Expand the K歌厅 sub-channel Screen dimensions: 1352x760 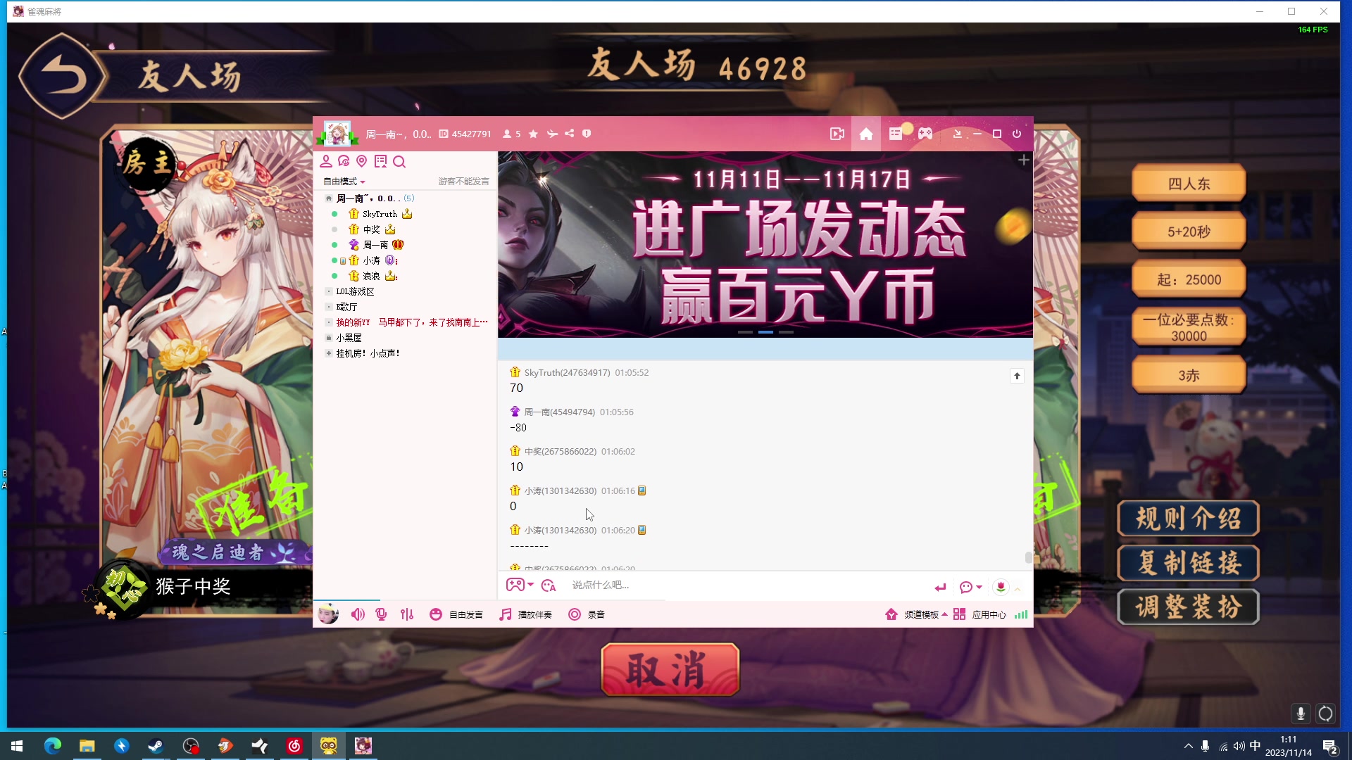328,307
